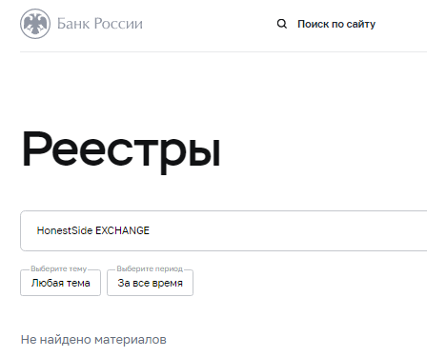Viewport: 427px width, 357px height.
Task: Expand the "Любая тема" topic dropdown
Action: [x=60, y=283]
